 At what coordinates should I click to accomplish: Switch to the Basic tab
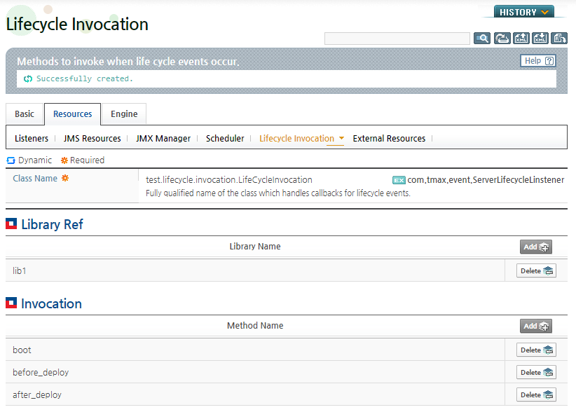tap(25, 114)
